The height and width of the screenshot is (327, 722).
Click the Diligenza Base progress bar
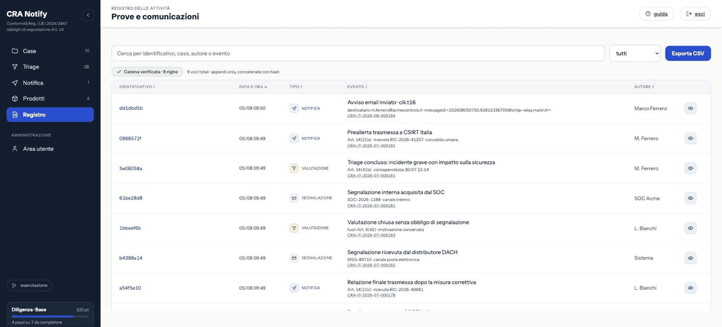[50, 317]
